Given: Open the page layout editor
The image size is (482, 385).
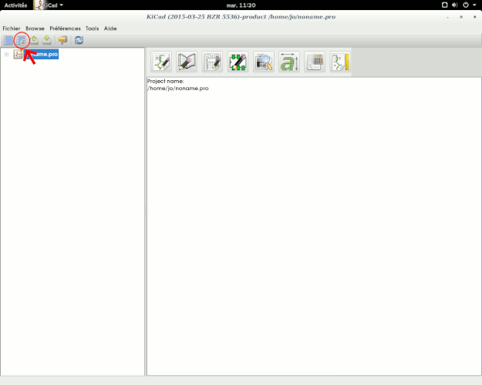Looking at the screenshot, I should tap(340, 62).
